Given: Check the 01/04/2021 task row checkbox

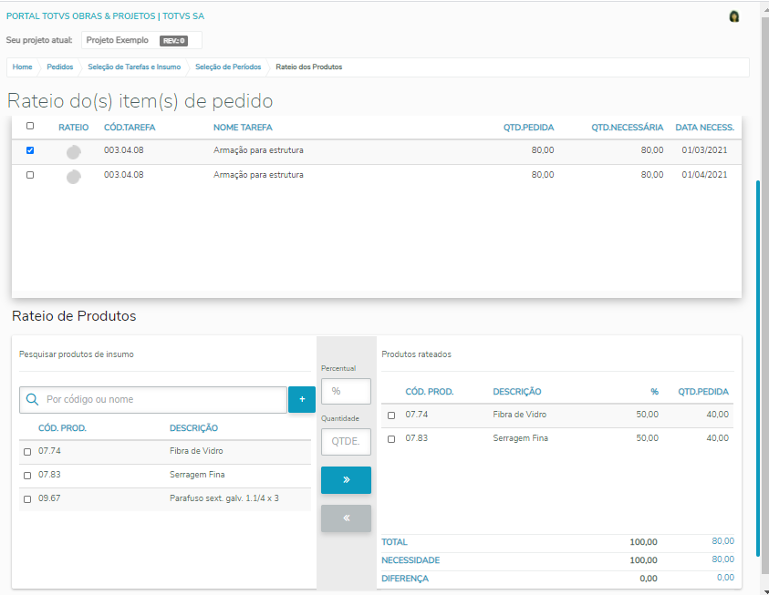Looking at the screenshot, I should coord(30,175).
